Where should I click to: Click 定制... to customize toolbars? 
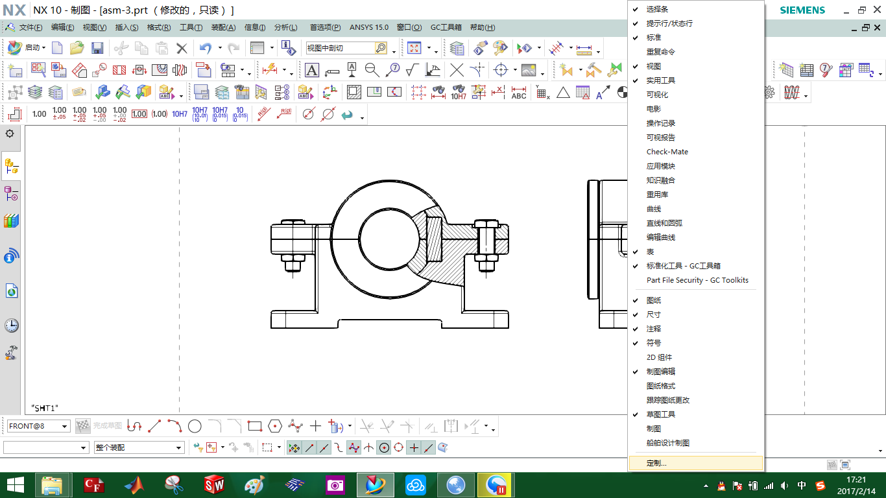[x=697, y=463]
